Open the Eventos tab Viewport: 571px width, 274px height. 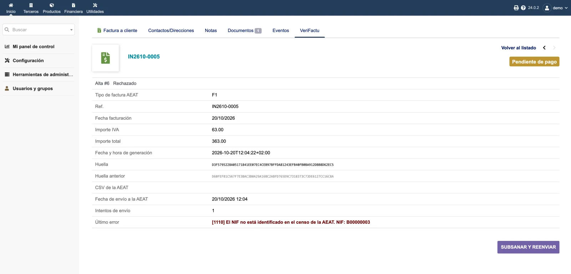[x=281, y=31]
